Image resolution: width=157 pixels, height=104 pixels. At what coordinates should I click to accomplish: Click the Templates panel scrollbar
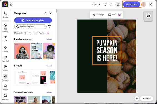coord(56,11)
